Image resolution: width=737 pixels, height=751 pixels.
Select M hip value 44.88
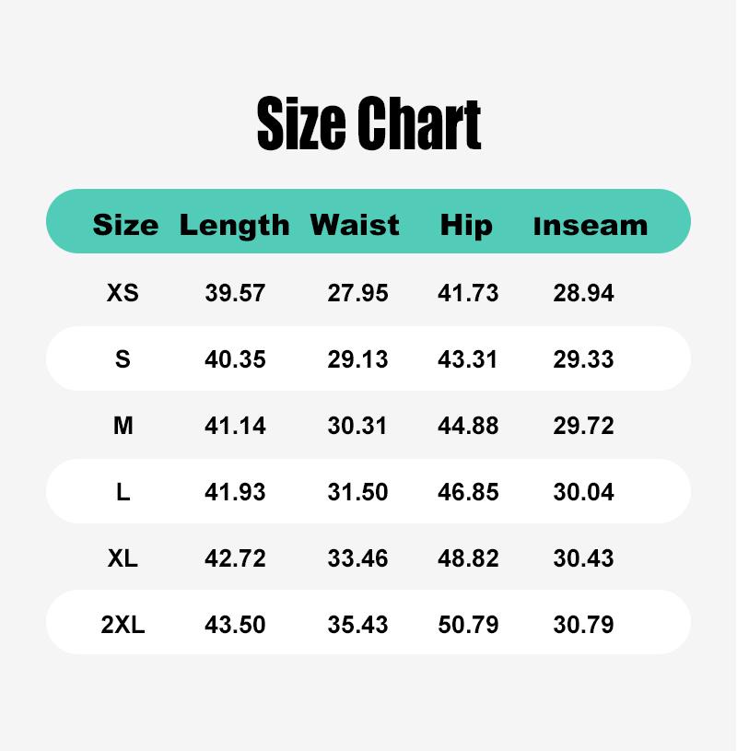pos(468,426)
